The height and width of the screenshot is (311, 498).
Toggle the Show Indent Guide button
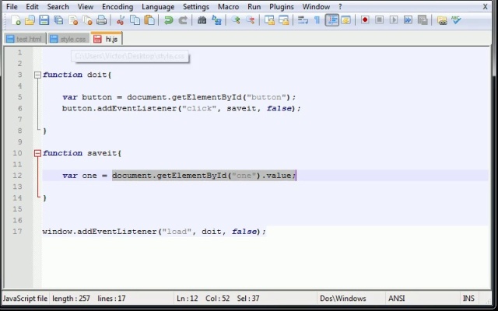(x=332, y=20)
